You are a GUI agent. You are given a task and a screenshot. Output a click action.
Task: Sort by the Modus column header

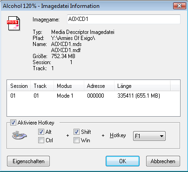(69, 86)
